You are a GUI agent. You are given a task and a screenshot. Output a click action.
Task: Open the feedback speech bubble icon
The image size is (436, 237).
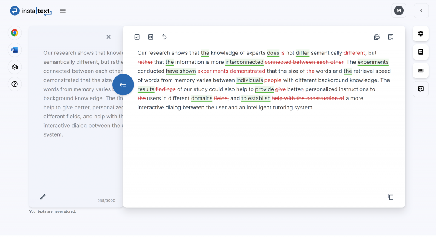point(421,89)
